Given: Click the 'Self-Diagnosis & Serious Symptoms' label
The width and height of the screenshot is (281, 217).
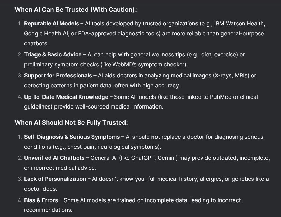Looking at the screenshot, I should (x=72, y=137).
